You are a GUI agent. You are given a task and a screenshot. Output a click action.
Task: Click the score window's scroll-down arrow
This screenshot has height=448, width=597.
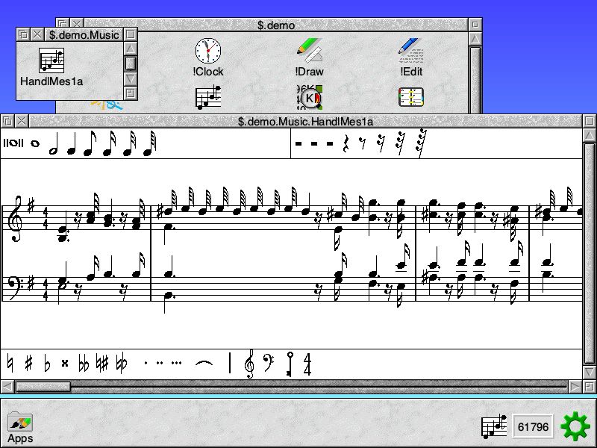590,373
